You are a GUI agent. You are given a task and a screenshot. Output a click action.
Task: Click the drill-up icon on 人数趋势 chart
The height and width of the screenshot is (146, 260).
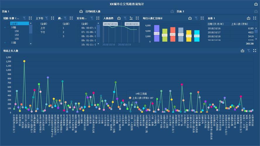(131, 18)
